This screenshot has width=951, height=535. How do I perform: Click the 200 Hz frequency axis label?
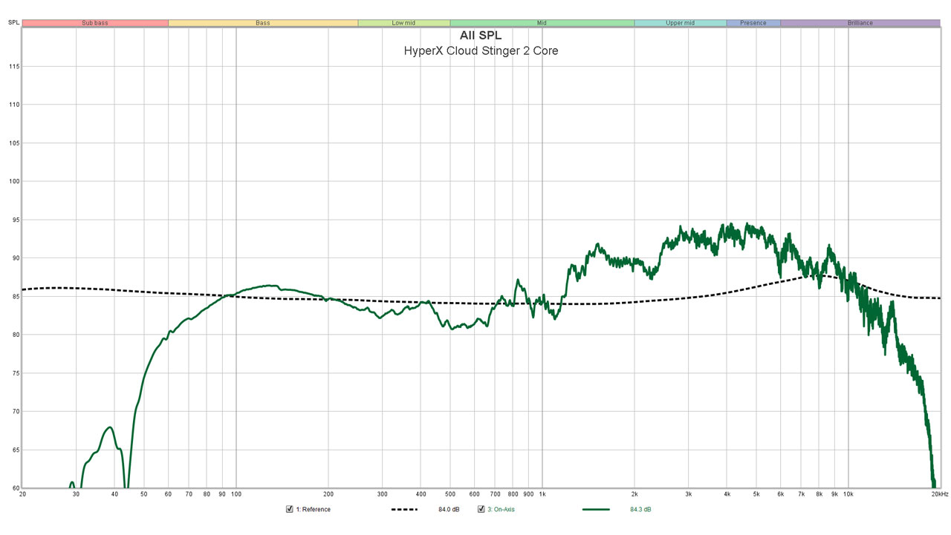click(328, 494)
